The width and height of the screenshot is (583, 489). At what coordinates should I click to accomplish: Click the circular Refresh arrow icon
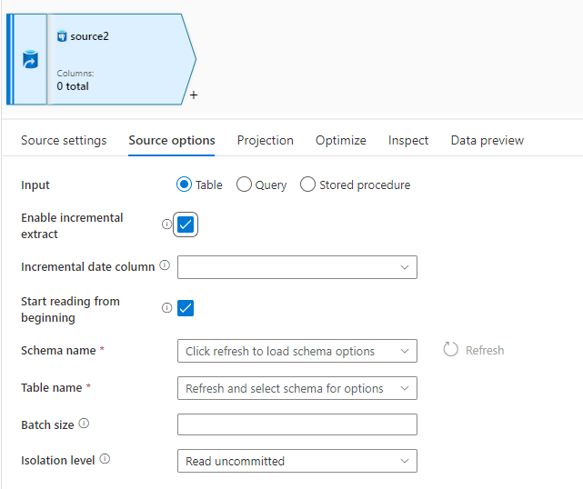tap(450, 349)
